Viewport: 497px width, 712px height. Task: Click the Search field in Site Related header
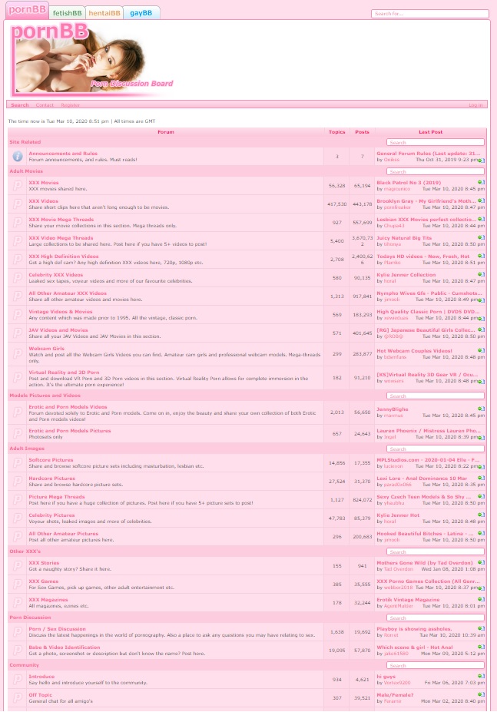point(435,143)
